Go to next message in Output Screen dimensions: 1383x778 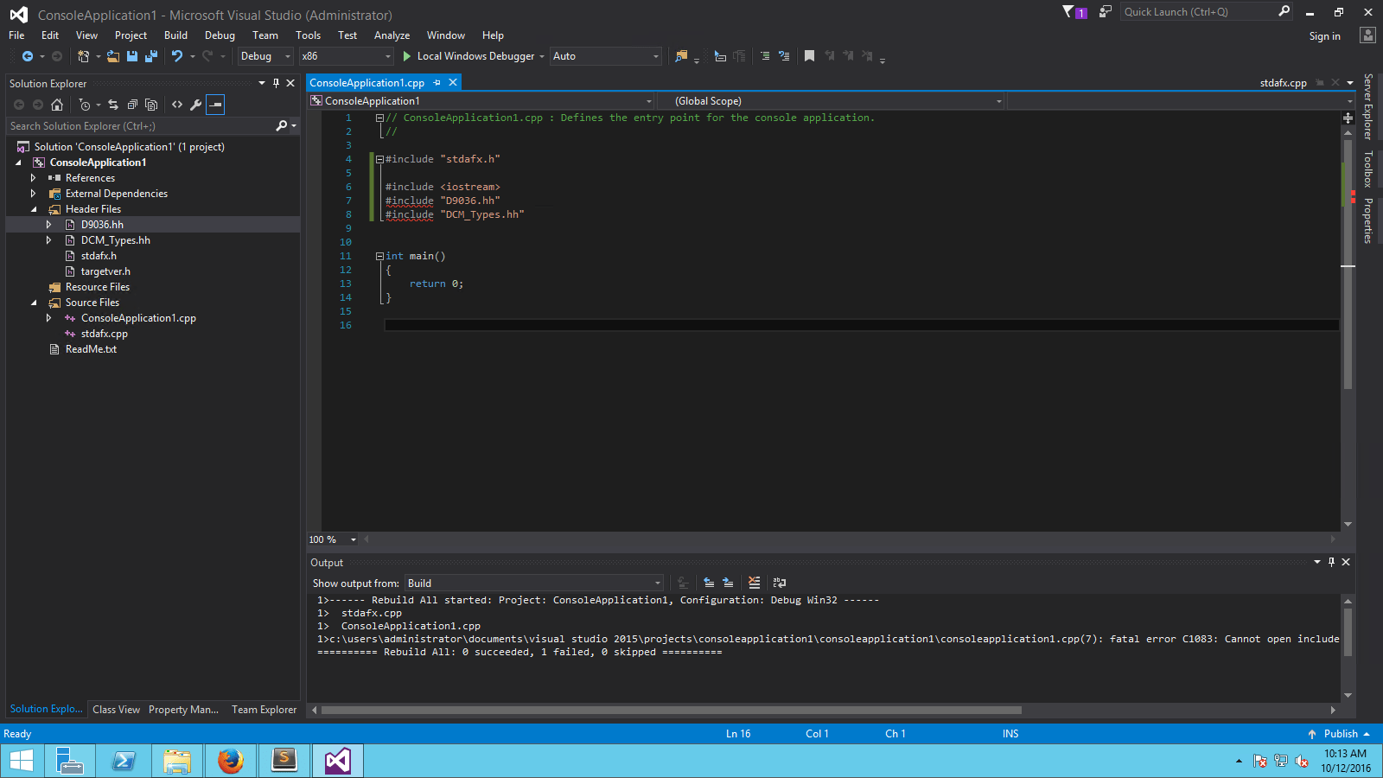[x=728, y=583]
